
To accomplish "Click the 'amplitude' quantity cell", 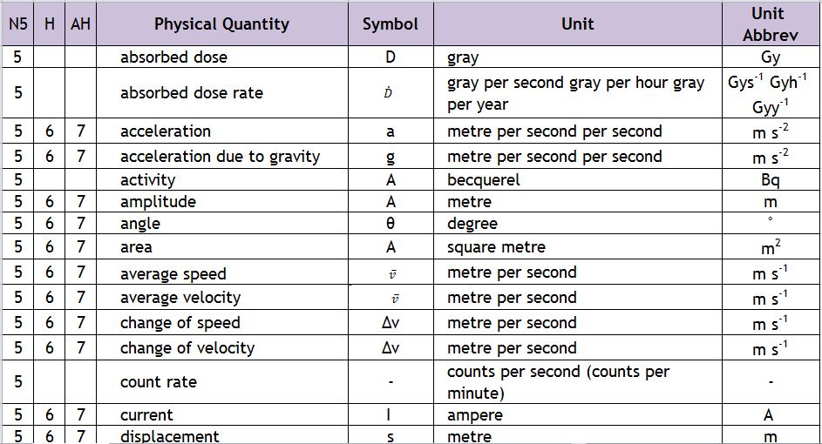I will coord(221,202).
